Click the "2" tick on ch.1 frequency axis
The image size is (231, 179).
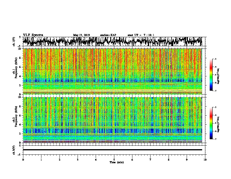tap(21, 85)
